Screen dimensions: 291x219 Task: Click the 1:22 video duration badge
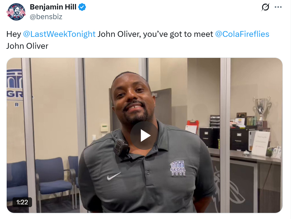[22, 202]
